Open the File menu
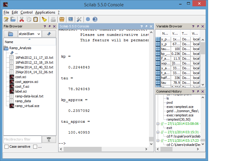 (6, 12)
